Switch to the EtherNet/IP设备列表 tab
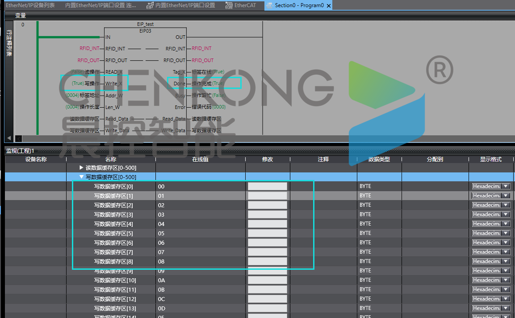Screen dimensions: 515x318 [30, 5]
